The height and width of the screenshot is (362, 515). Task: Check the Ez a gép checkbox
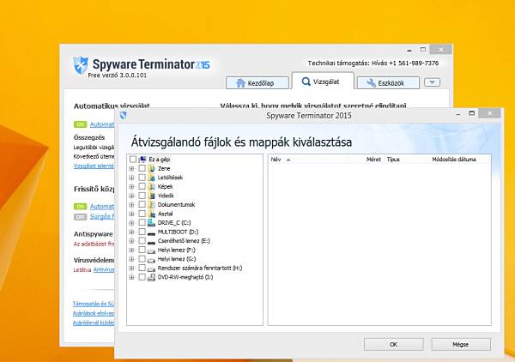point(133,160)
